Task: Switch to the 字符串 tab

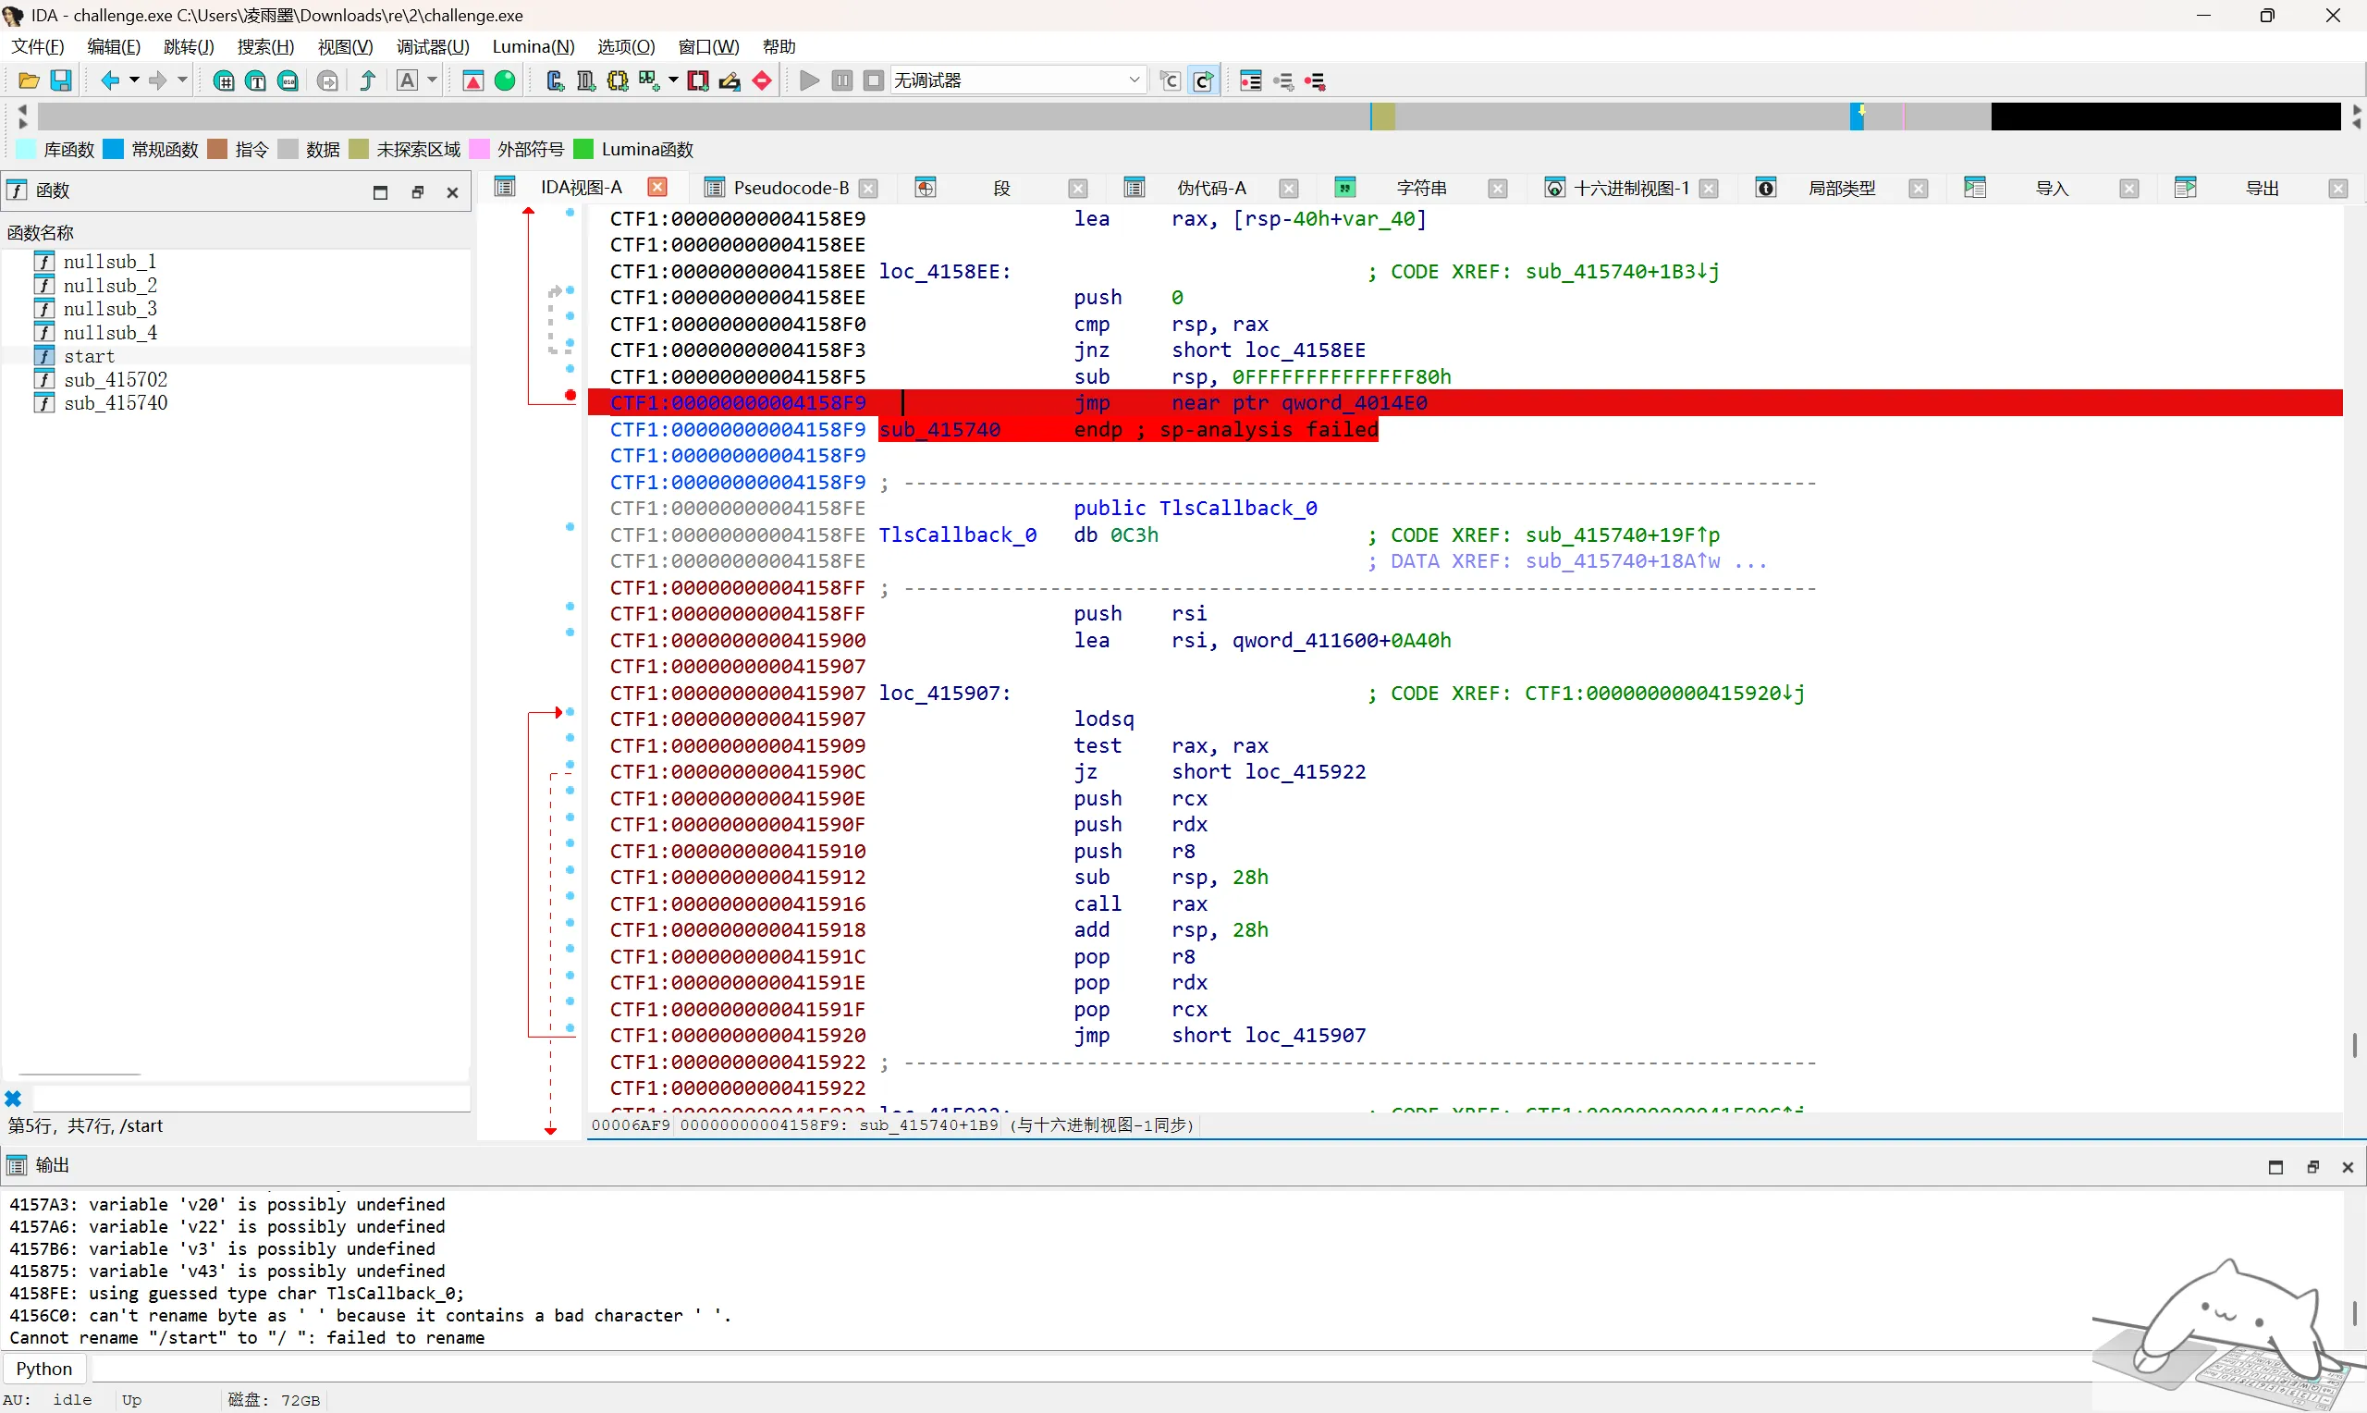Action: (x=1421, y=189)
